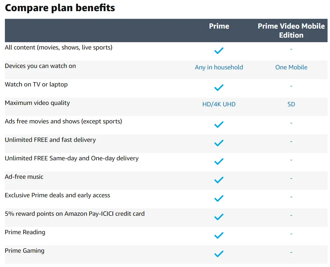Image resolution: width=330 pixels, height=267 pixels.
Task: Click the checkmark for Exclusive Prime deals
Action: [219, 199]
